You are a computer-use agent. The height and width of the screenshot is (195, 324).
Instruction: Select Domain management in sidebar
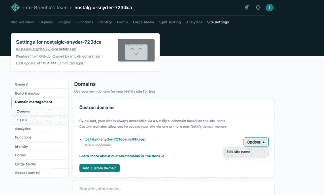(x=40, y=102)
